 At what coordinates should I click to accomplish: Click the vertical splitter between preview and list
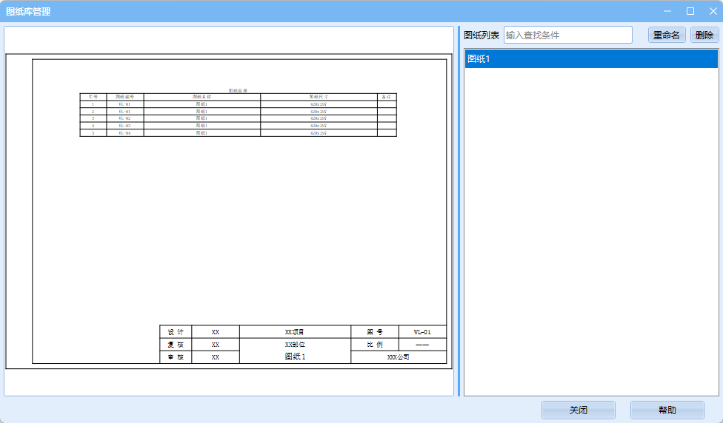tap(459, 211)
